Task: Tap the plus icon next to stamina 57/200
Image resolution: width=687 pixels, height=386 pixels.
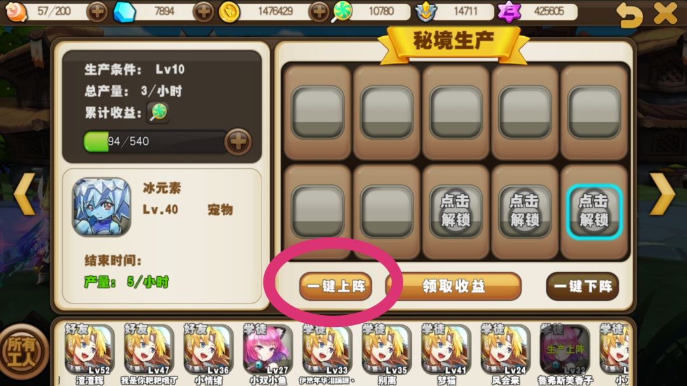Action: pos(97,11)
